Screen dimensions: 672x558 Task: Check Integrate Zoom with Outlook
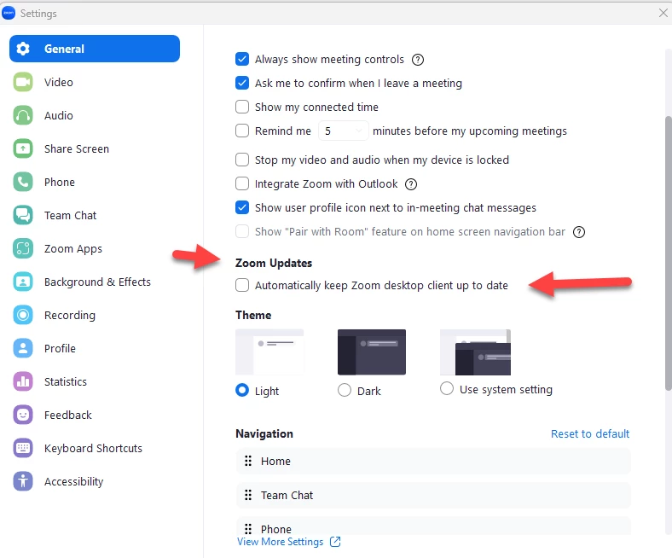242,183
